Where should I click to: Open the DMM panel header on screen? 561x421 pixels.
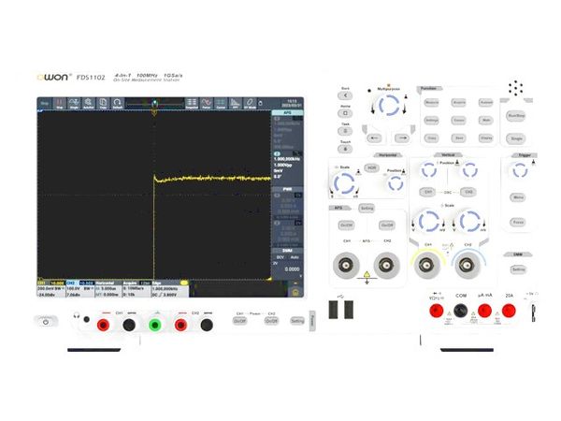(287, 251)
